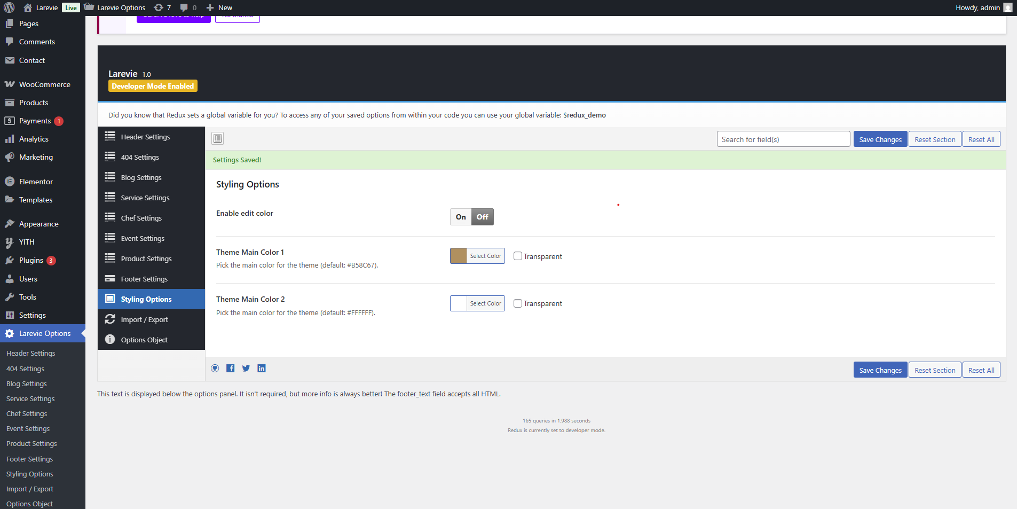Open Import / Export submenu link
The image size is (1017, 509).
30,489
